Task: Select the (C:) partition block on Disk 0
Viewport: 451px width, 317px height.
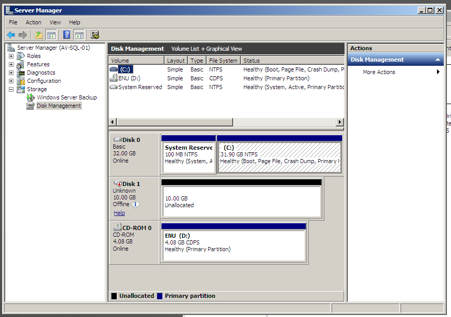Action: tap(279, 154)
